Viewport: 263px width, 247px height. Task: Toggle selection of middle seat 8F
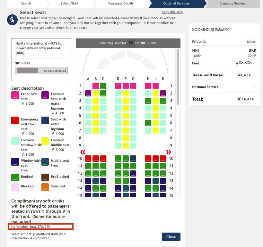125,138
